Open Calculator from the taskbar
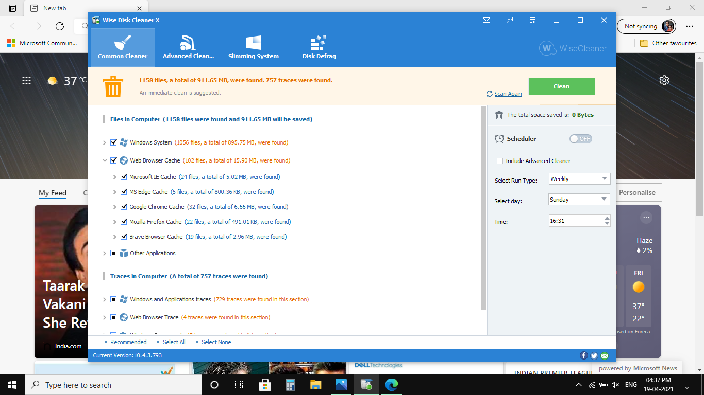Image resolution: width=704 pixels, height=395 pixels. [290, 385]
